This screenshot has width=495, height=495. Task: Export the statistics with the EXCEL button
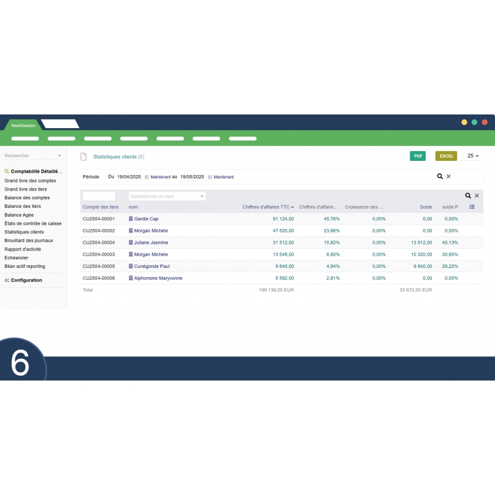(x=446, y=156)
